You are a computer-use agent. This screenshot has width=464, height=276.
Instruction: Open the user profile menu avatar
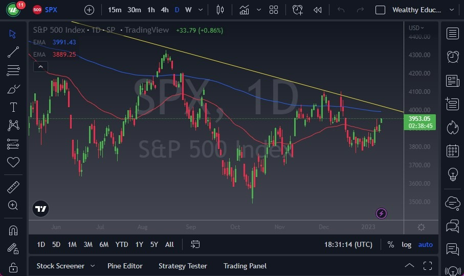pos(13,10)
